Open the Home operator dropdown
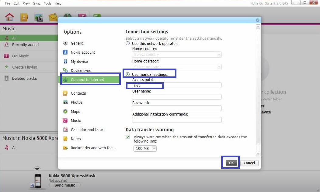320x192 pixels. point(177,67)
